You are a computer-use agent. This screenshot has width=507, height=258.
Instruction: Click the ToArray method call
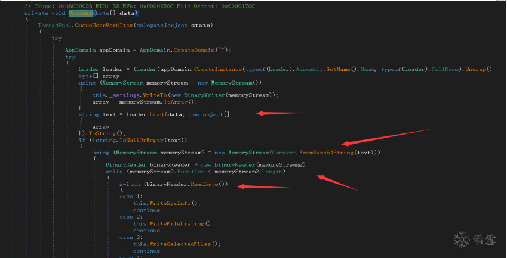pyautogui.click(x=176, y=102)
